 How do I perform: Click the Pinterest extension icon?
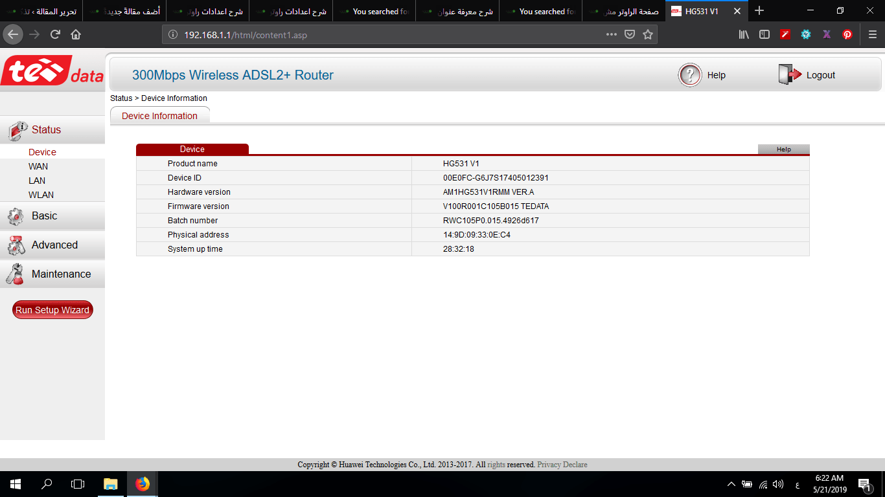[847, 35]
